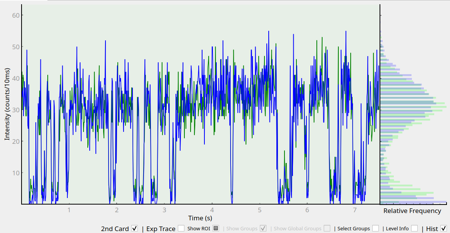Click the 'Select Groups' label text

[x=353, y=229]
